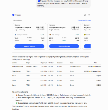Click the fire emoji by Lowest fare overall

pos(16,95)
